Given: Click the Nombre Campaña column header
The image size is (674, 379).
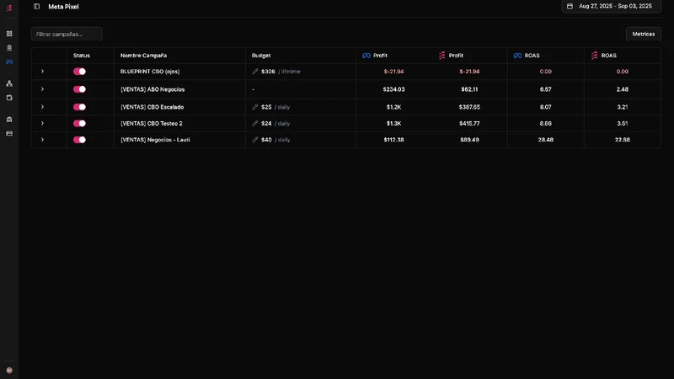Looking at the screenshot, I should [143, 56].
